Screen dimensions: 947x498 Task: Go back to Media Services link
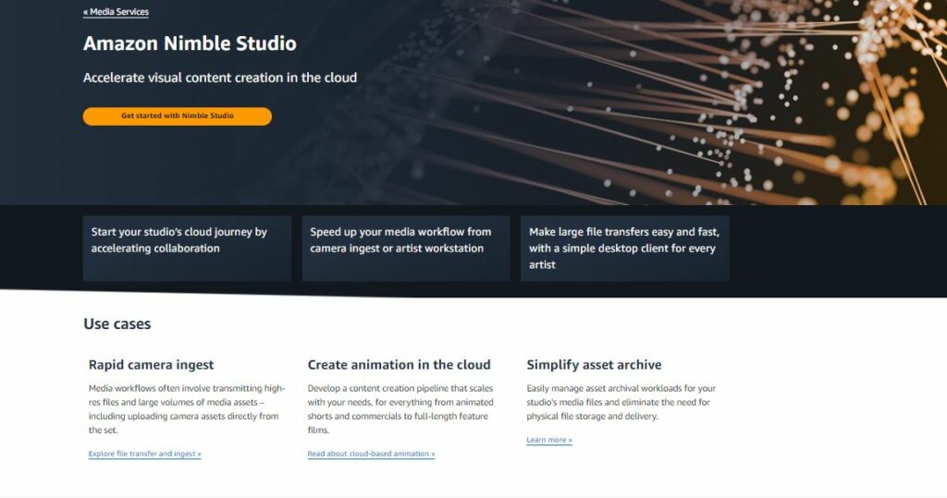116,11
